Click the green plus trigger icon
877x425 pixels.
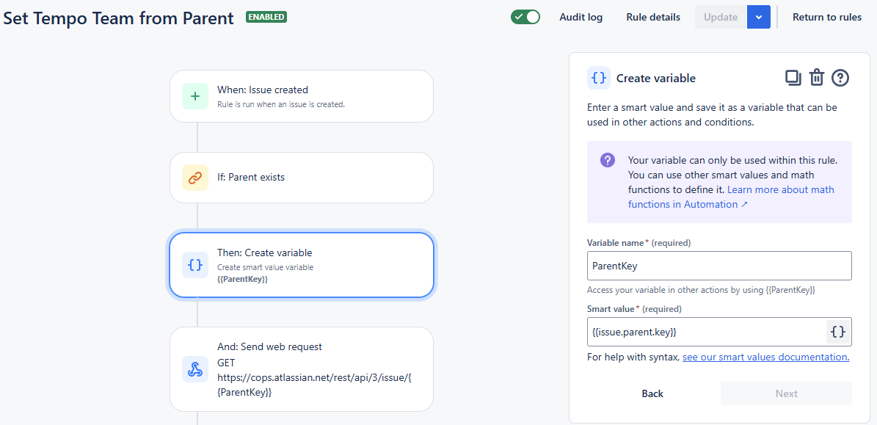coord(194,96)
